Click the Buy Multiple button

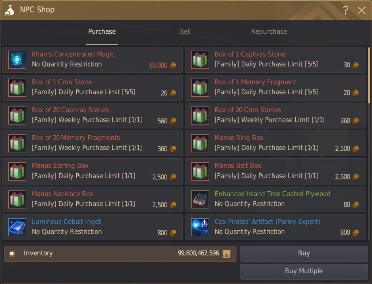pyautogui.click(x=304, y=271)
